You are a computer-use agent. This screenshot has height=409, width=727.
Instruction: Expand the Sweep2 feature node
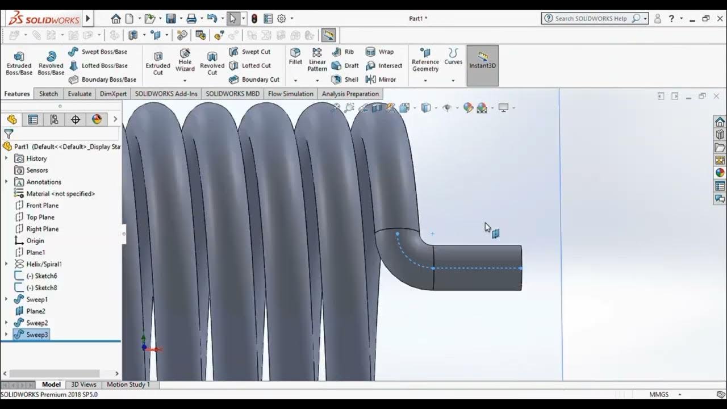tap(6, 323)
